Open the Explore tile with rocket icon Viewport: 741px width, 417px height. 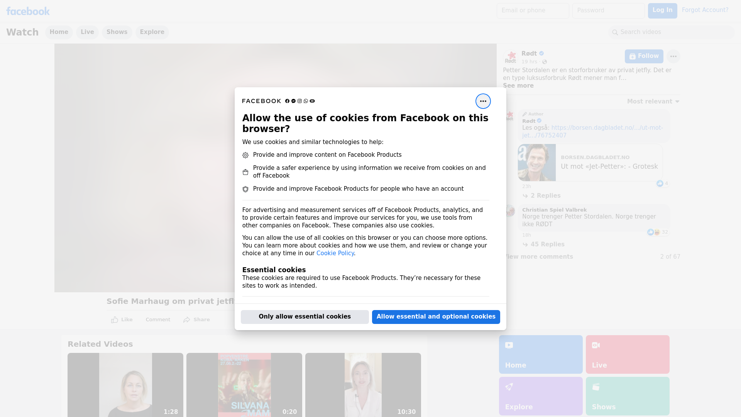pyautogui.click(x=541, y=396)
